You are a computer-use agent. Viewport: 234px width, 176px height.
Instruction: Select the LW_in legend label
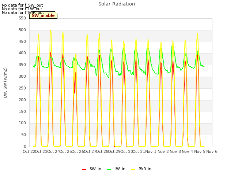click(120, 169)
